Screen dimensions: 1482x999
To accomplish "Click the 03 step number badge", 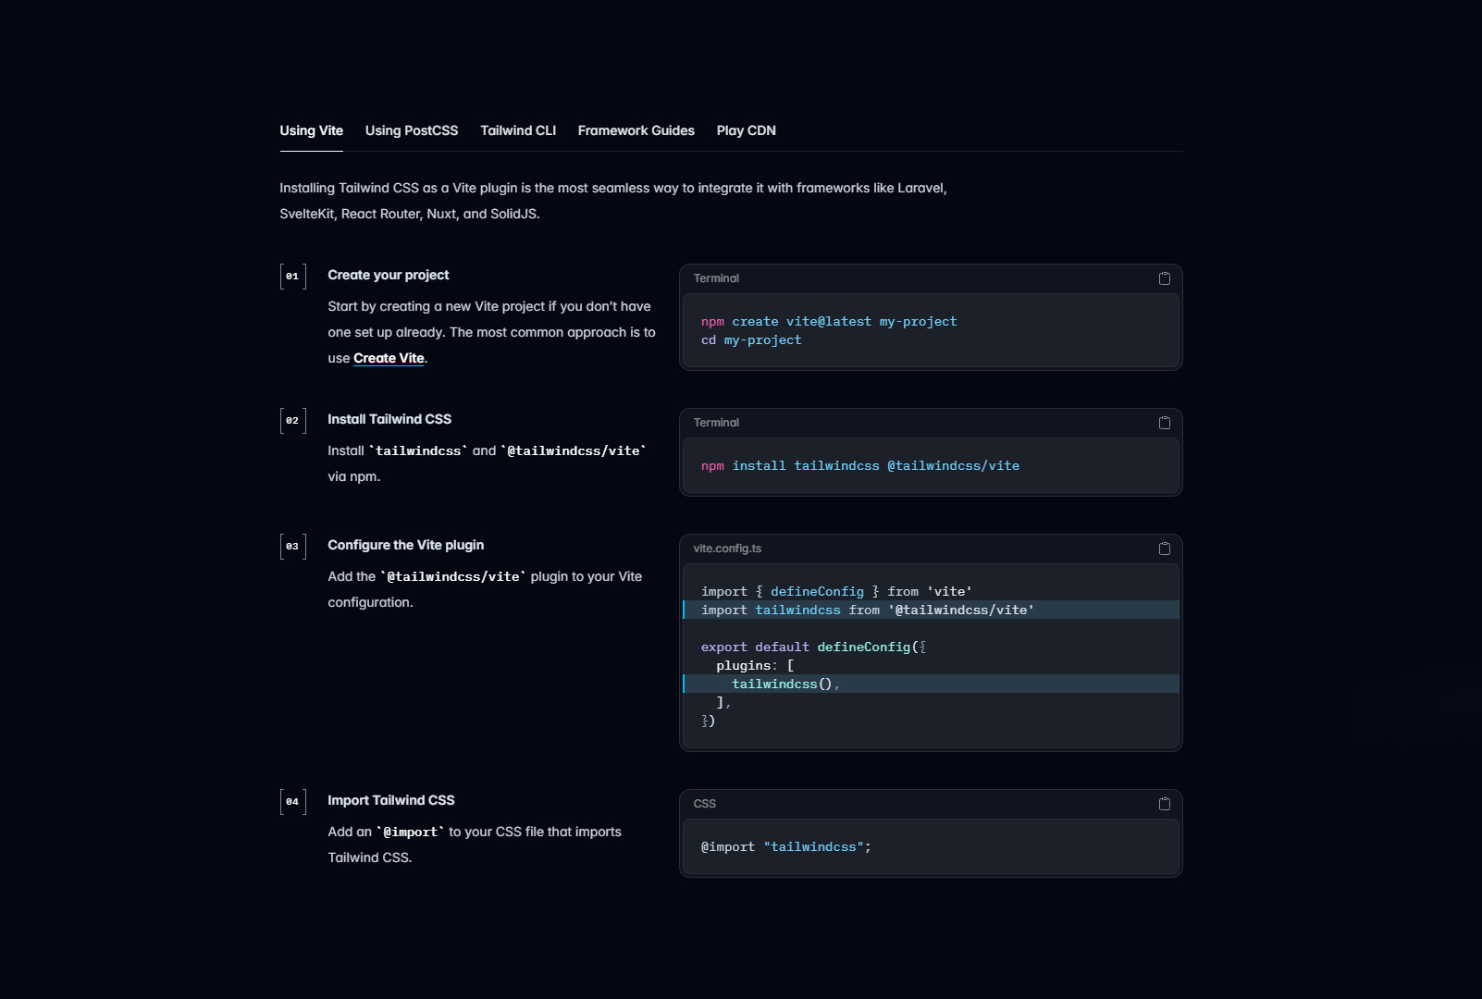I will click(x=292, y=547).
